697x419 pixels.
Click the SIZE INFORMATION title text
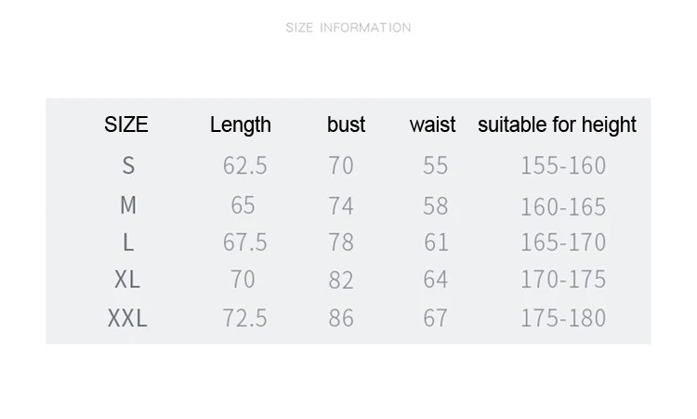tap(348, 28)
